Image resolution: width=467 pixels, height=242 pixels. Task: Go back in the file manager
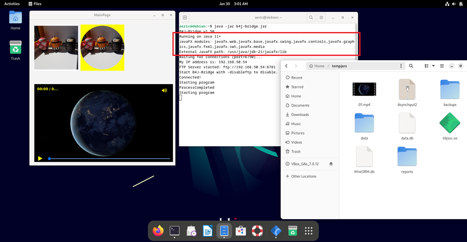point(286,66)
